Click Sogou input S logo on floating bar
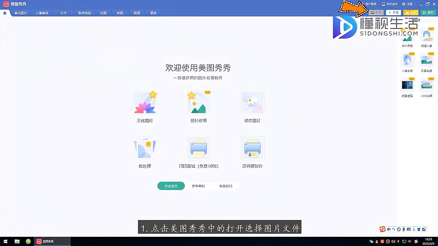This screenshot has width=438, height=246. point(383,229)
